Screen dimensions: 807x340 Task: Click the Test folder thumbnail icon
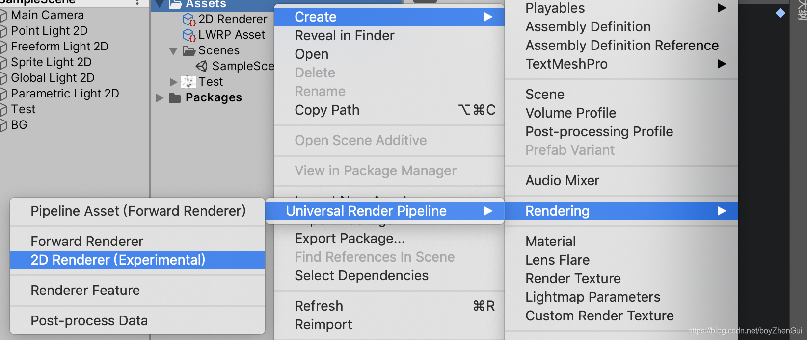click(x=188, y=82)
